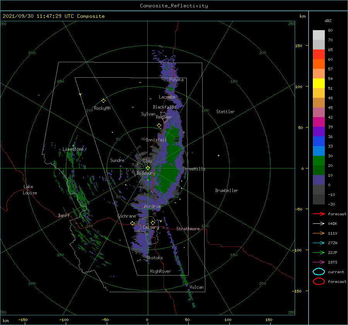Image resolution: width=348 pixels, height=325 pixels.
Task: Click the green 22JP arrow legend icon
Action: (x=319, y=252)
